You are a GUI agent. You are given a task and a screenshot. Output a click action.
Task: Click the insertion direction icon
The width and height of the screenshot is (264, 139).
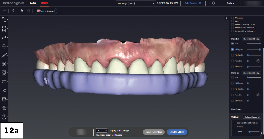(x=4, y=108)
